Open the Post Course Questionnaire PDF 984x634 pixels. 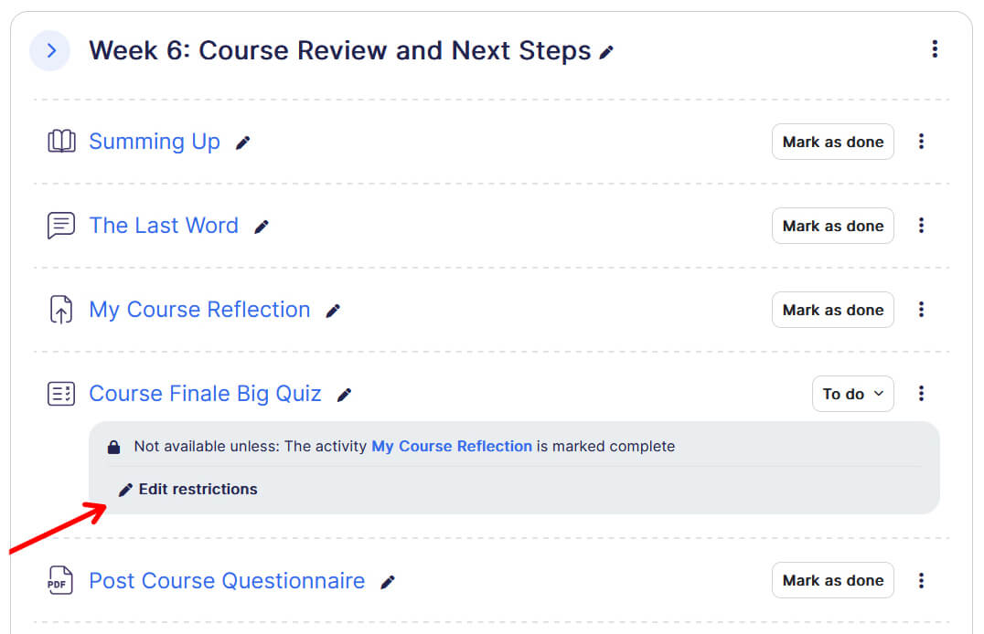click(x=227, y=581)
